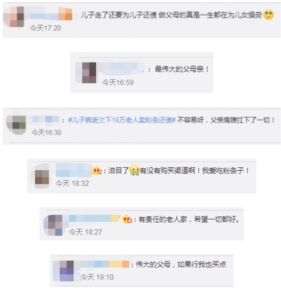The height and width of the screenshot is (290, 281).
Task: Open avatar of the 18:27 commenter
Action: pyautogui.click(x=54, y=225)
